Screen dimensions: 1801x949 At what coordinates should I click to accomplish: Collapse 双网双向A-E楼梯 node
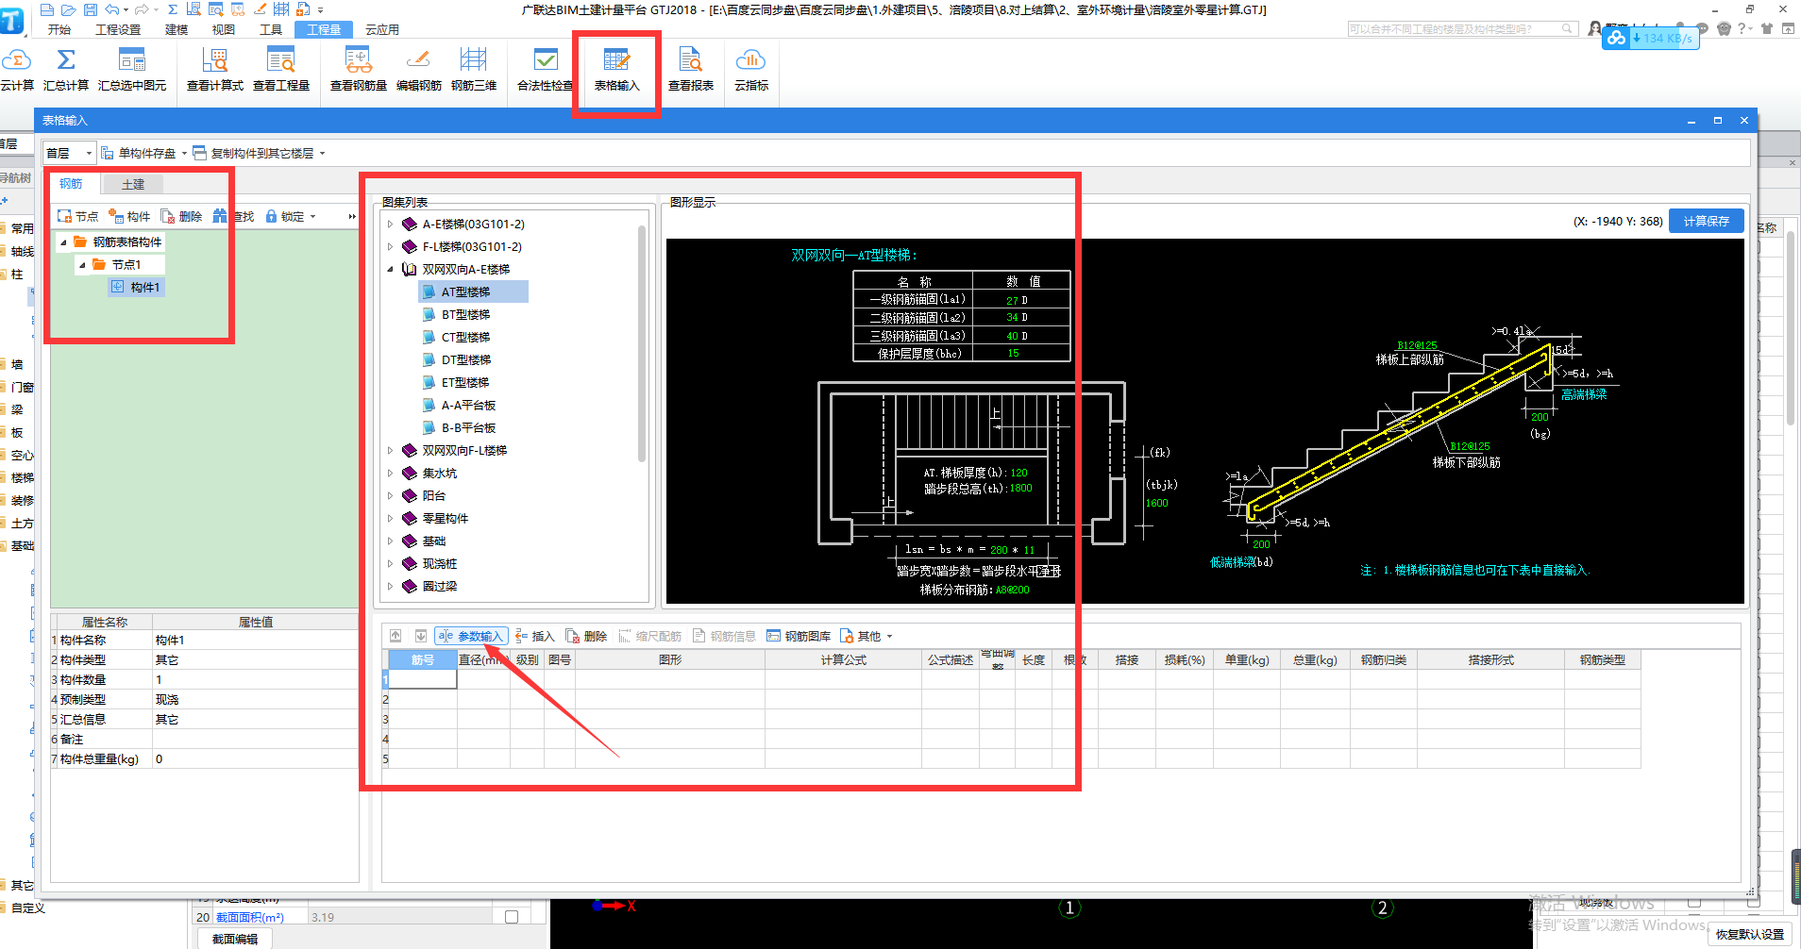(391, 269)
